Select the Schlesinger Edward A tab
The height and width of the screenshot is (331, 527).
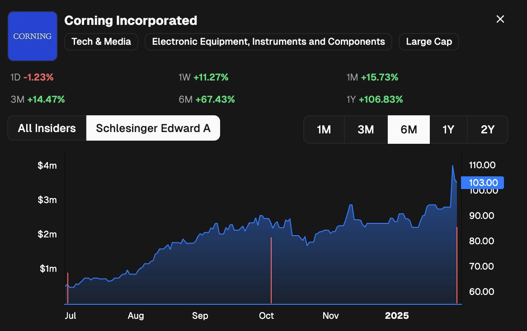click(153, 128)
